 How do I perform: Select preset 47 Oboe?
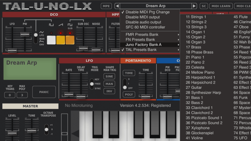point(241,27)
